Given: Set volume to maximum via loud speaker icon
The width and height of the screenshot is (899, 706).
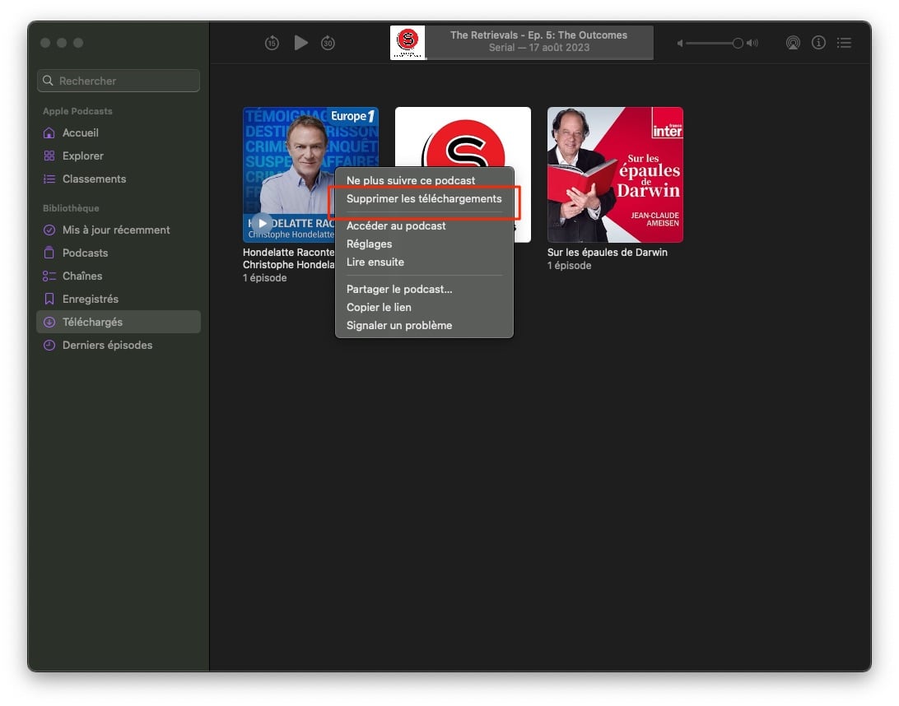Looking at the screenshot, I should click(x=752, y=43).
